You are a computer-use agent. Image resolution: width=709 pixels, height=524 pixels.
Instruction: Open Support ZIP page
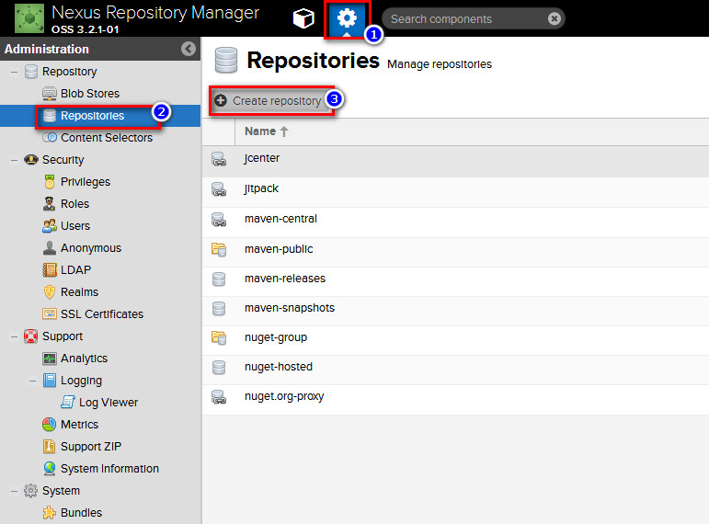(91, 446)
